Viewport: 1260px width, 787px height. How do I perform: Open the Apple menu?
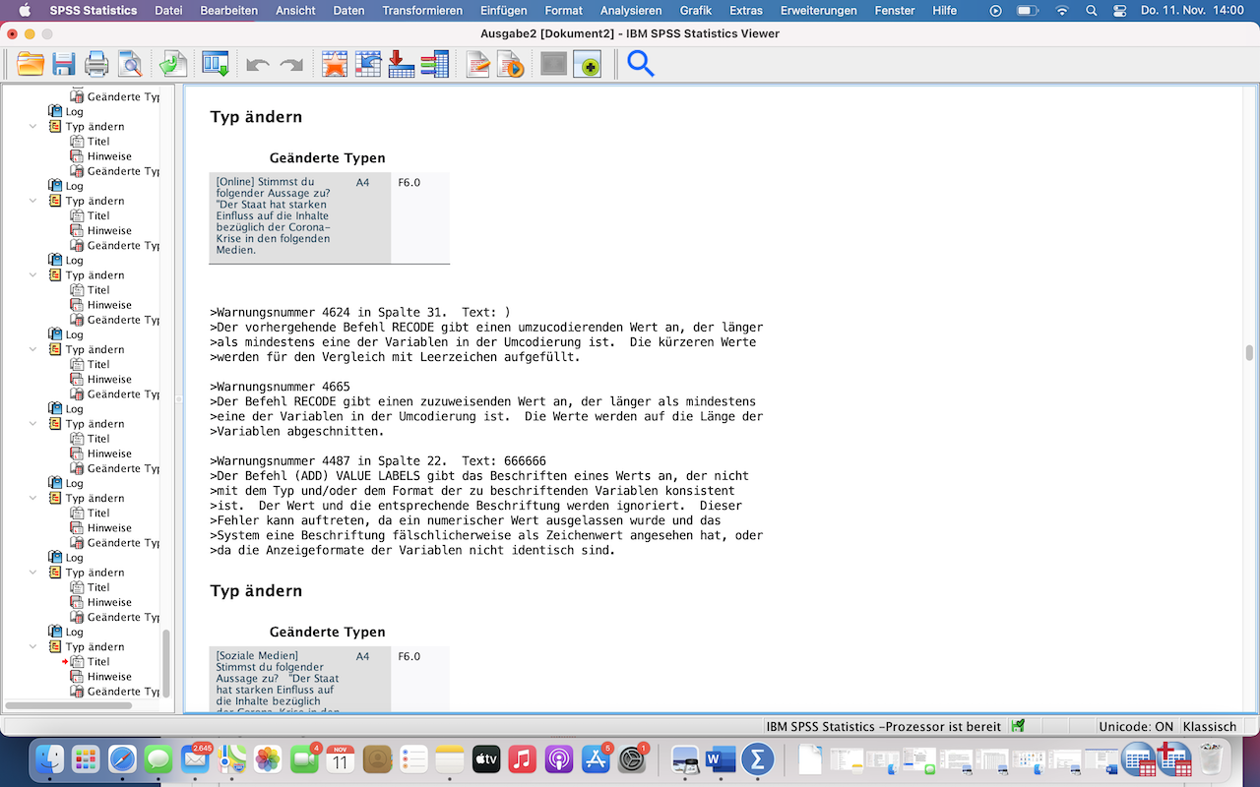pyautogui.click(x=25, y=11)
